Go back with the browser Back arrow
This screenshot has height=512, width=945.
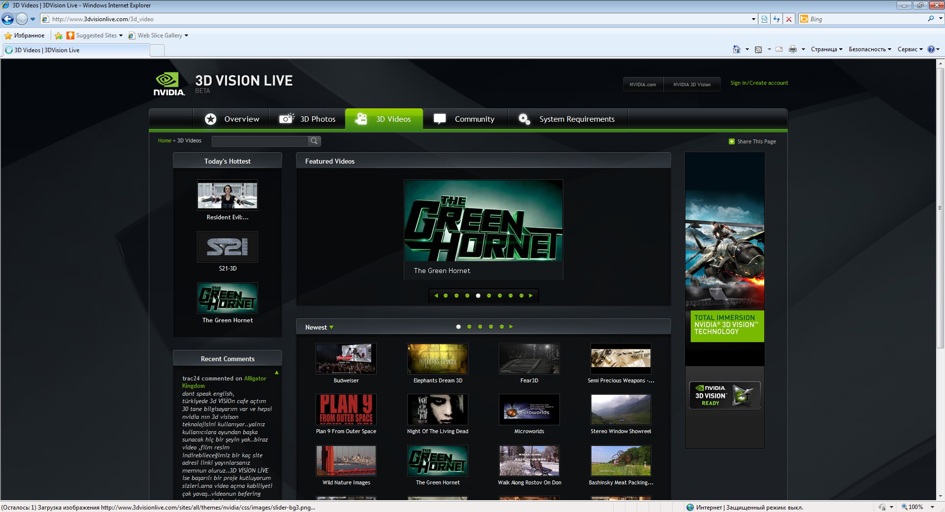tap(8, 19)
